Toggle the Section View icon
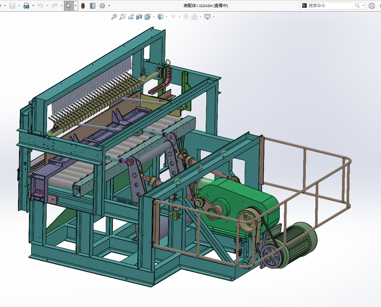The height and width of the screenshot is (307, 381). pyautogui.click(x=139, y=17)
